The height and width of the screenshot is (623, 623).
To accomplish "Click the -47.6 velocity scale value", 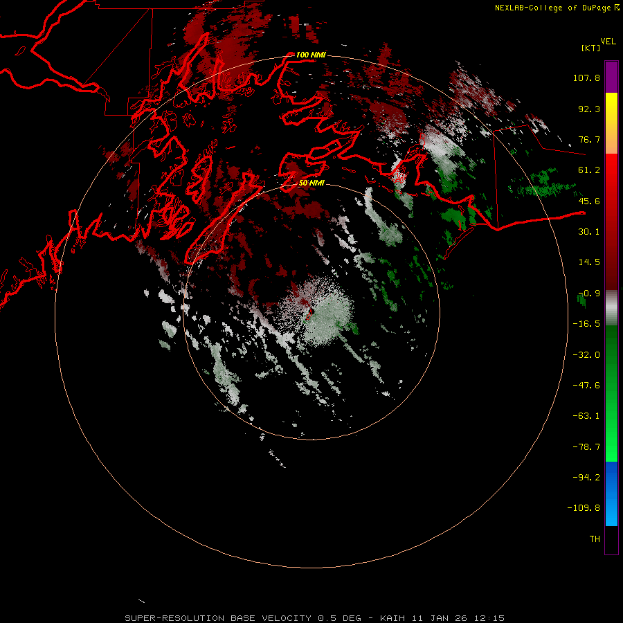I will pos(586,386).
